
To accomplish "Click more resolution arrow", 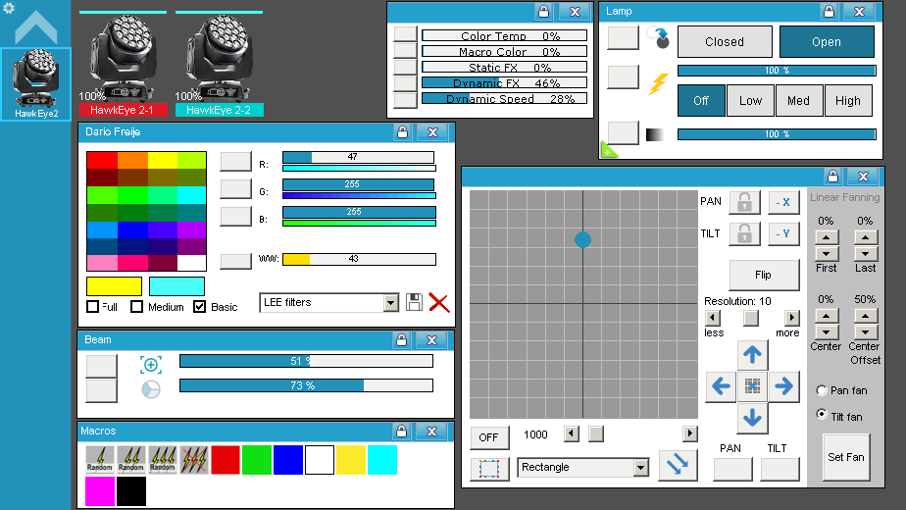I will (x=791, y=318).
